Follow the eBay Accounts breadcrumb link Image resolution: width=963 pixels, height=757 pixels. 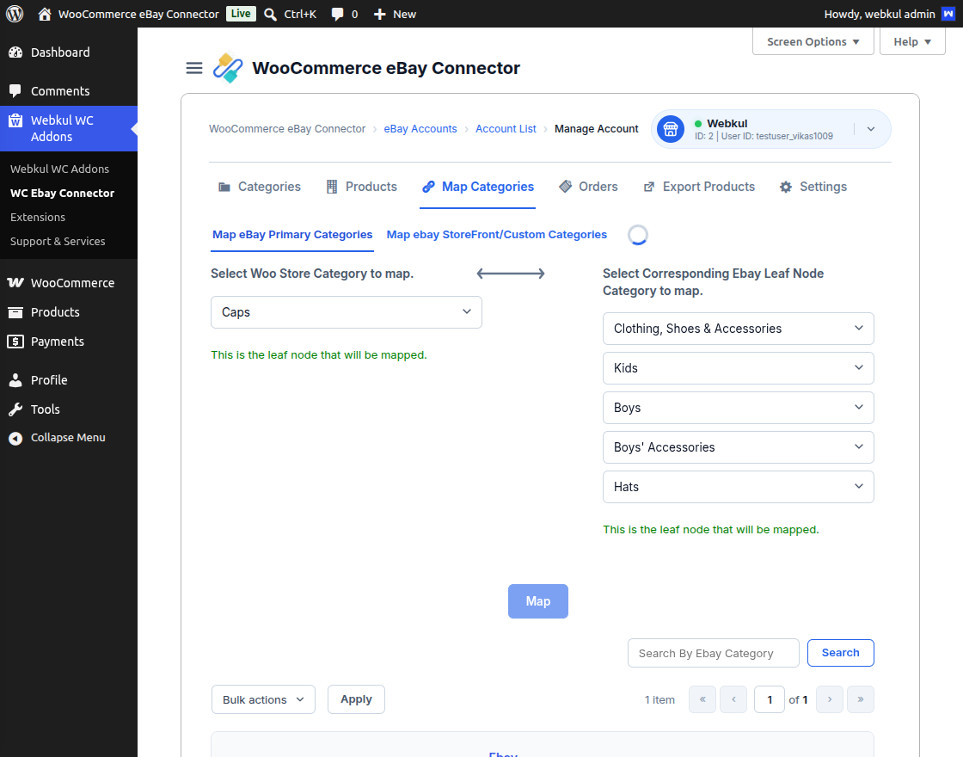[420, 129]
